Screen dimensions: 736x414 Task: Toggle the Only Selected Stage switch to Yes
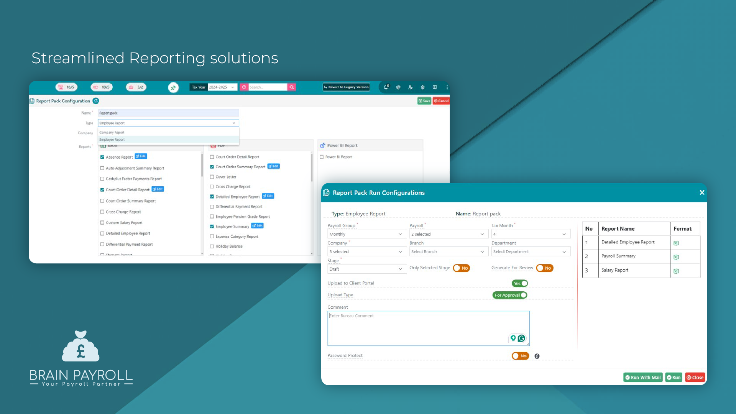[x=461, y=268]
